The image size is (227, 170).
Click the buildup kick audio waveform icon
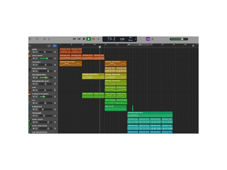pyautogui.click(x=30, y=108)
